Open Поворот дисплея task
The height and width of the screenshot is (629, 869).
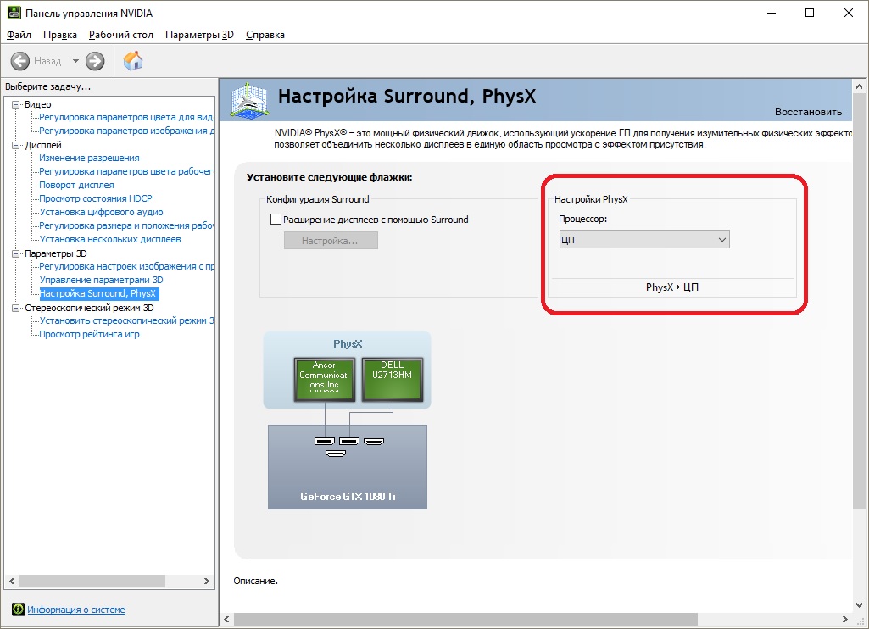(x=76, y=185)
